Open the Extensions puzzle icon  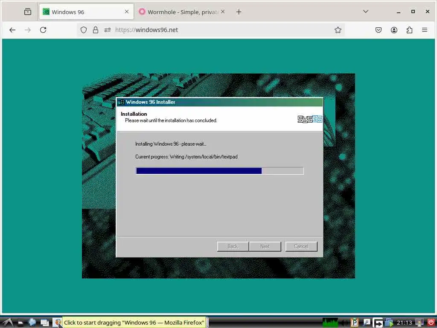point(409,30)
